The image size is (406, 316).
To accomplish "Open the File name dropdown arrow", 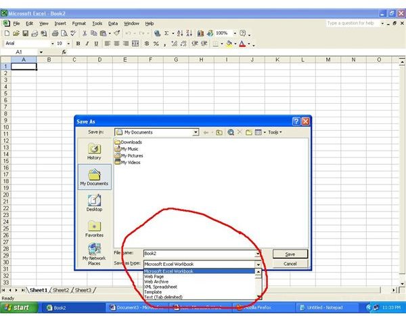I will [258, 254].
